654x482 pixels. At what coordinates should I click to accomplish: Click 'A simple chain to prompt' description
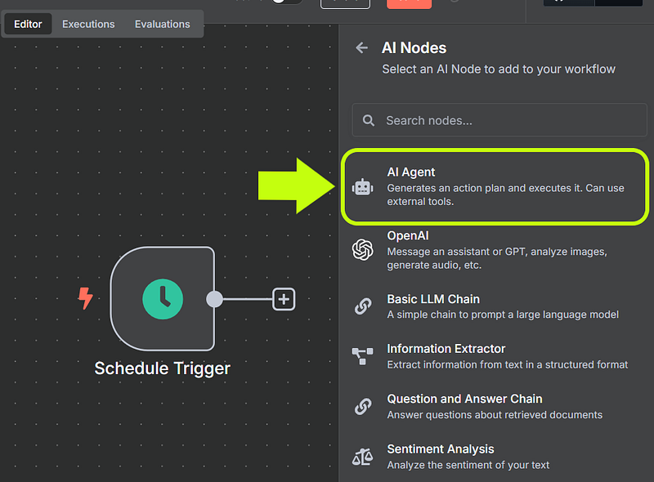(503, 315)
